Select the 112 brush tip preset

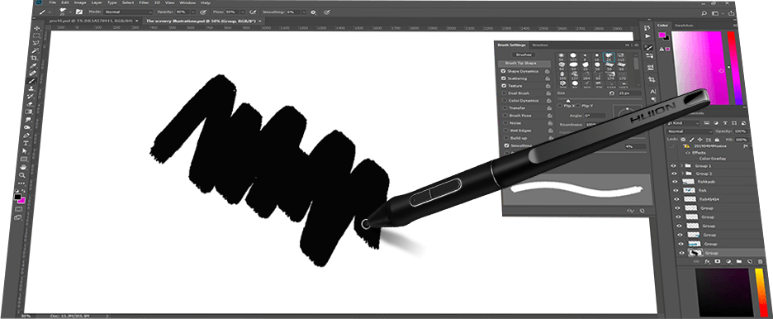(x=621, y=57)
